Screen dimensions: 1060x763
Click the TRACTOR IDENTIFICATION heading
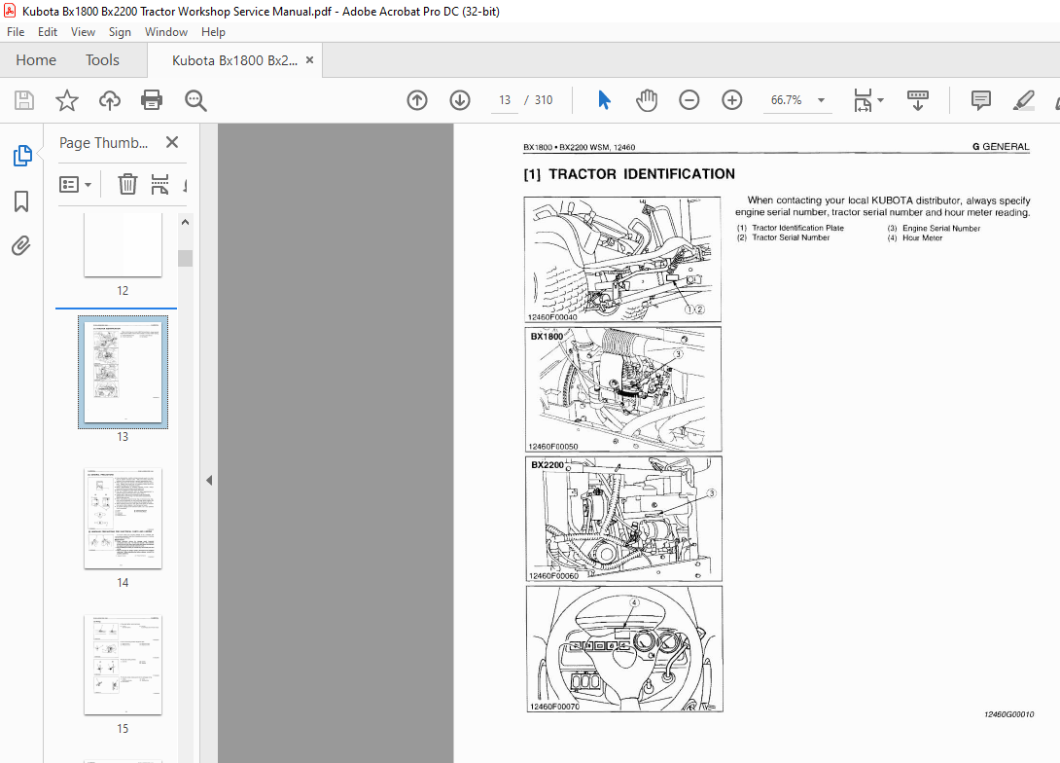[x=629, y=174]
